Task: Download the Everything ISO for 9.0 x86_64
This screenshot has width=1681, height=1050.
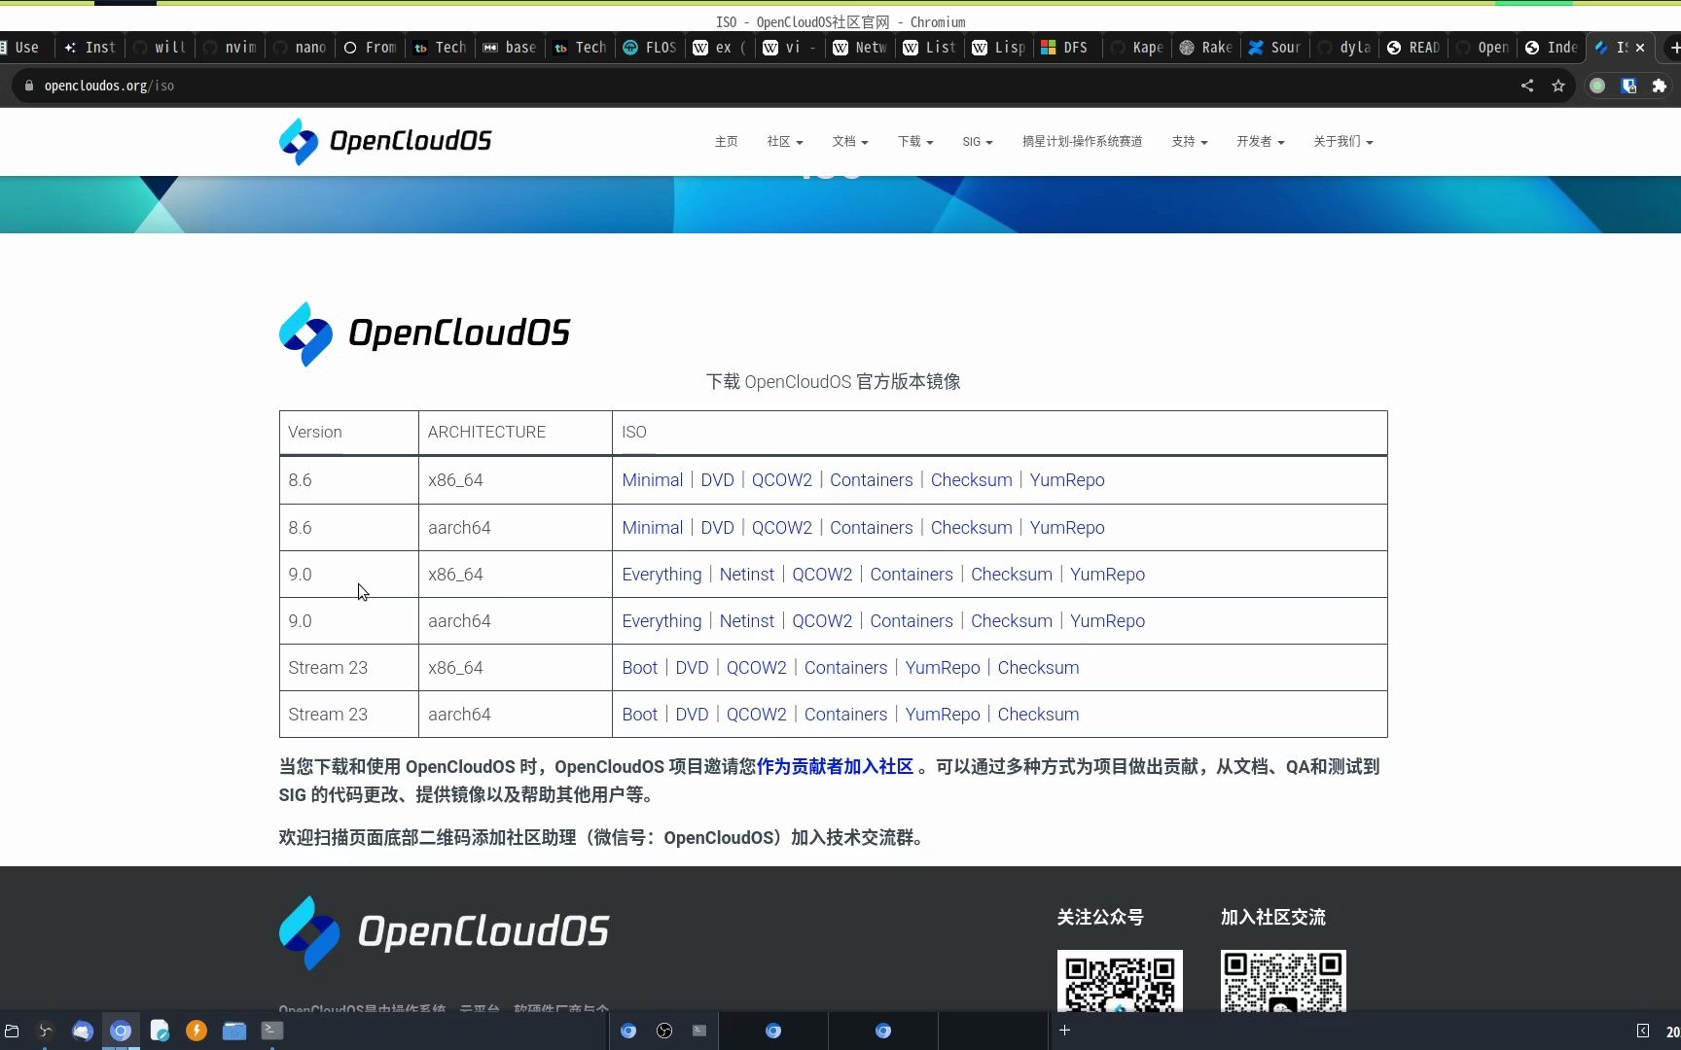Action: click(x=662, y=574)
